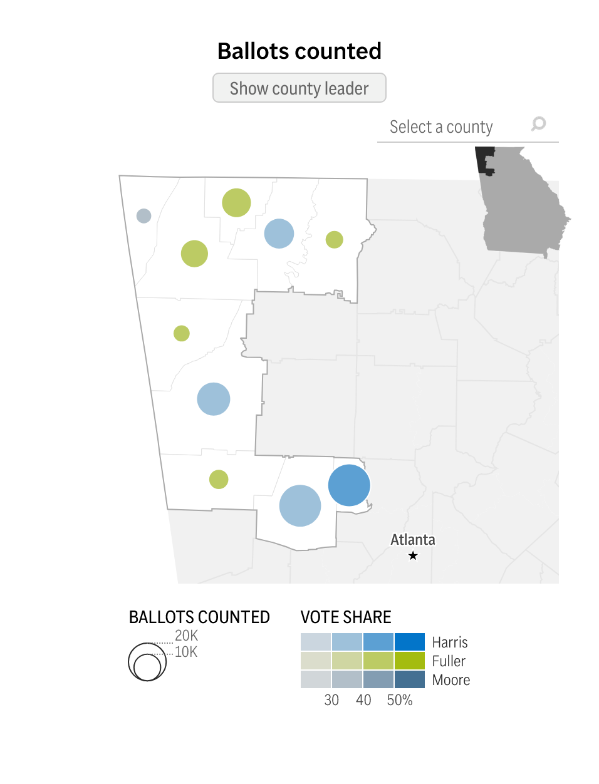Click the Georgia state inset map
Screen dimensions: 599x784
523,202
